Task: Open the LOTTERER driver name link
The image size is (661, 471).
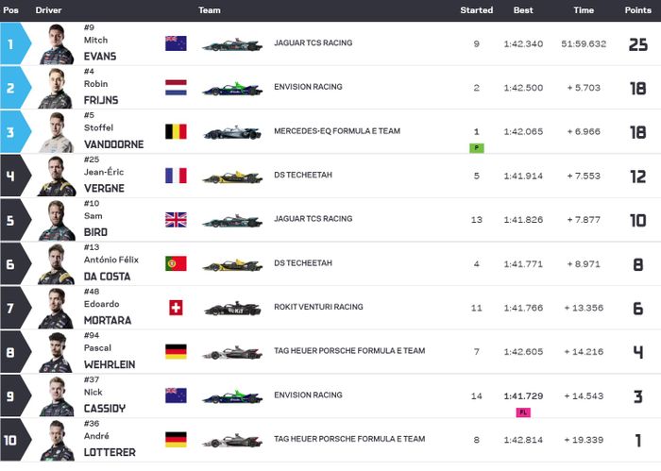Action: coord(110,452)
